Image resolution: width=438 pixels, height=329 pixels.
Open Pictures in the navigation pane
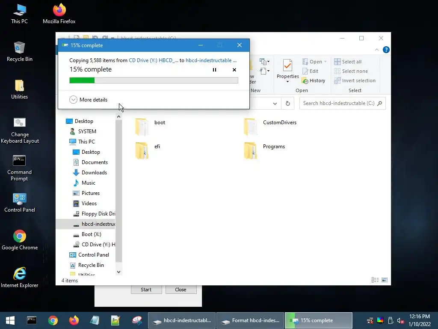[86, 193]
